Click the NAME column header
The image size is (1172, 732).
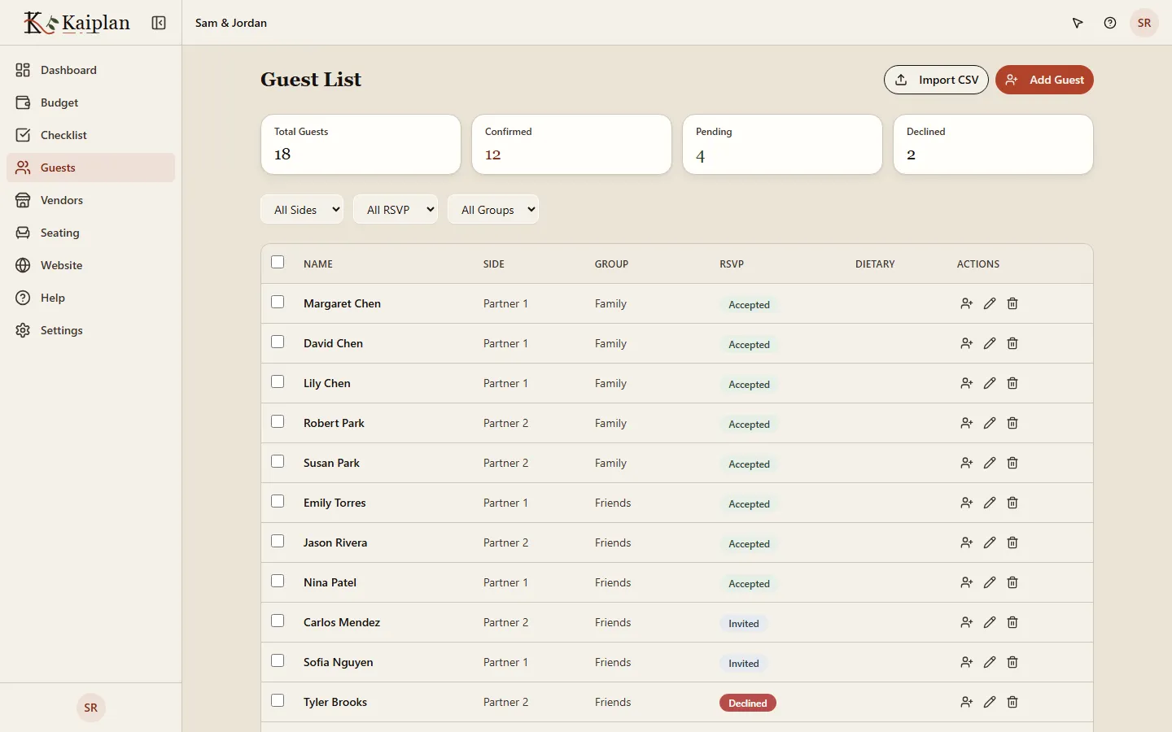point(318,264)
